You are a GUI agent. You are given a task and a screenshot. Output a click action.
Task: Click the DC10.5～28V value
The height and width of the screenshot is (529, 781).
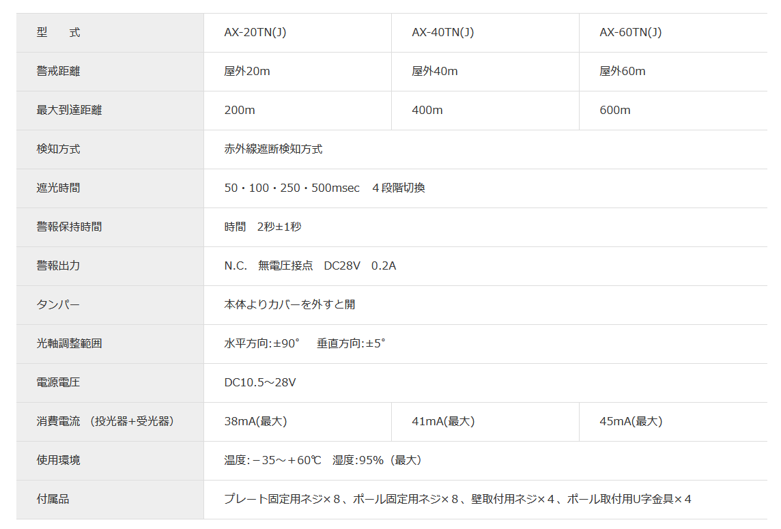coord(260,382)
